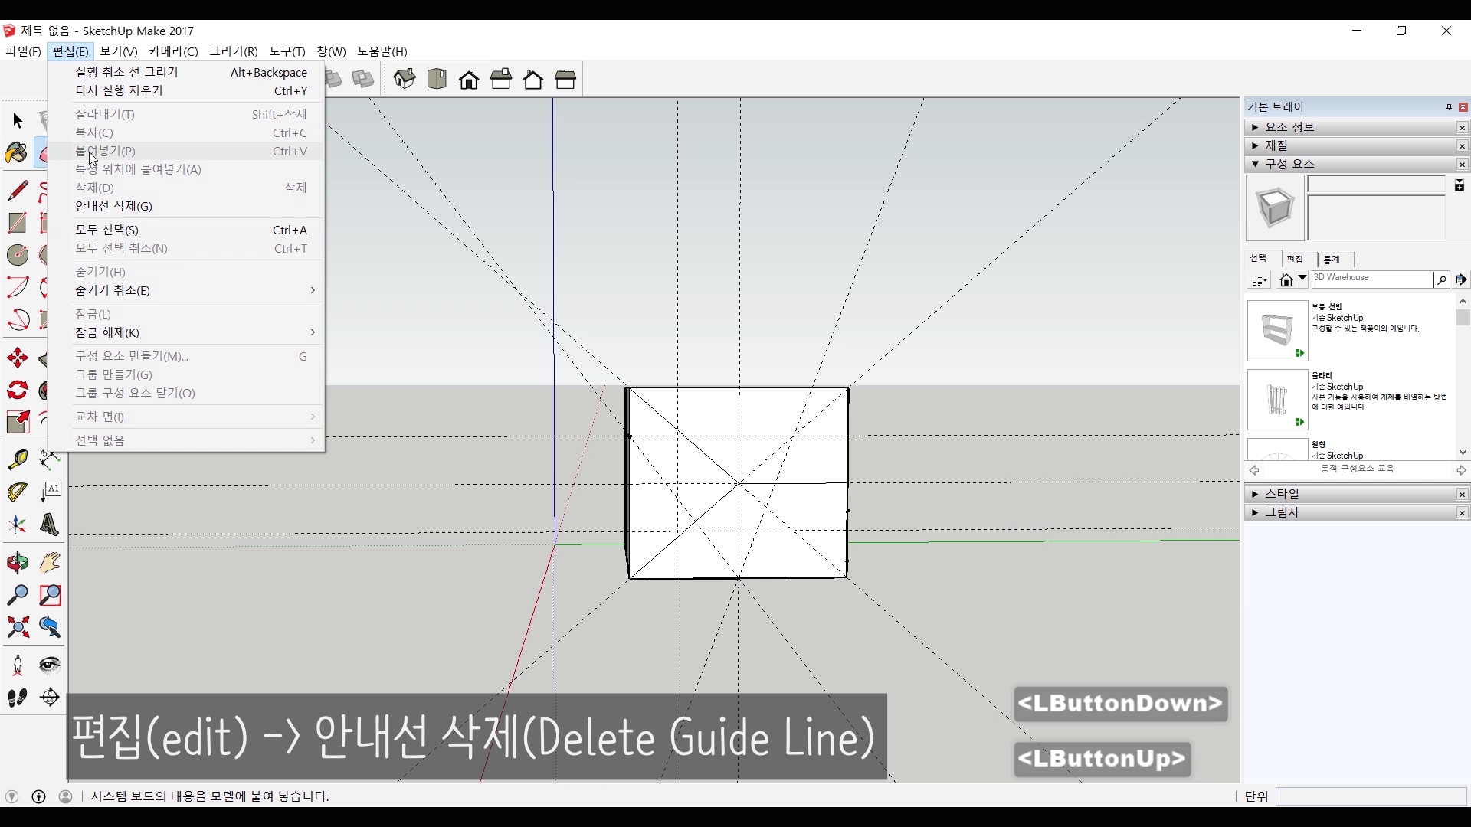Click 안내선 삭제(G) menu entry
1471x827 pixels.
[x=113, y=206]
